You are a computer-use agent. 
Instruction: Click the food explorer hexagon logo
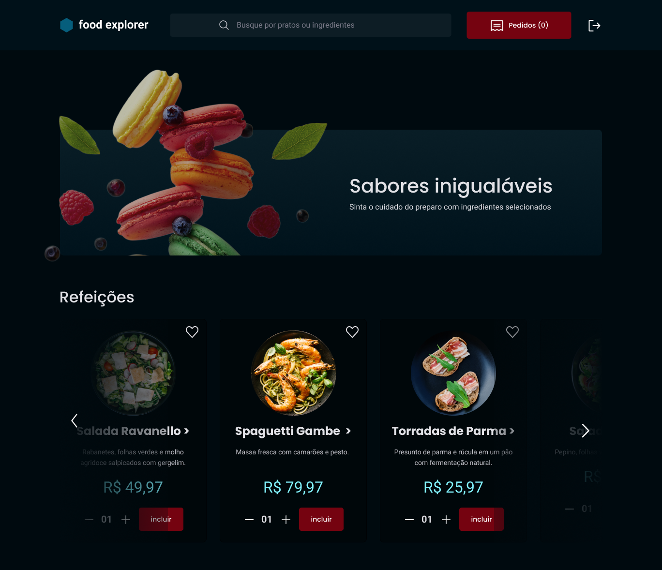click(x=66, y=25)
